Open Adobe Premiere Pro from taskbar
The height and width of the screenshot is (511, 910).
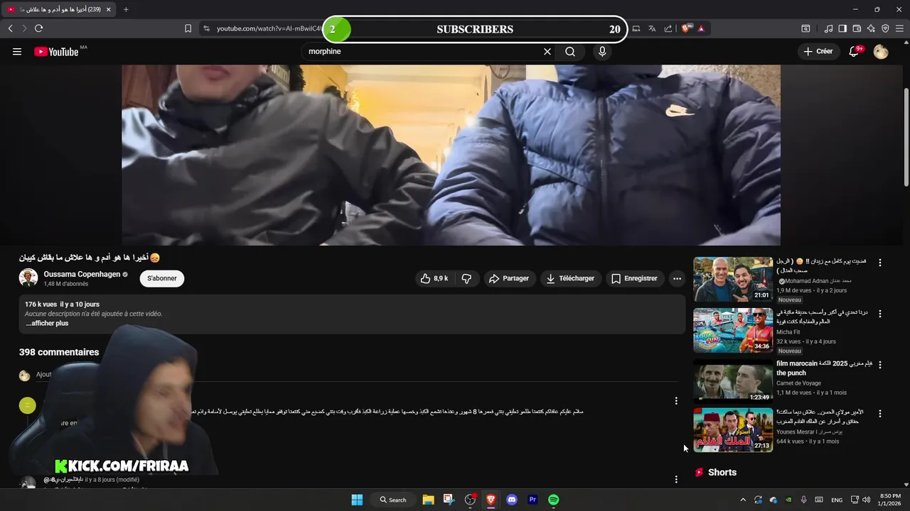532,500
